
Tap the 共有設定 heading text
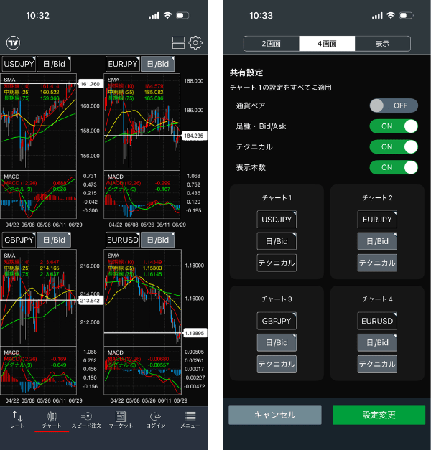point(246,72)
